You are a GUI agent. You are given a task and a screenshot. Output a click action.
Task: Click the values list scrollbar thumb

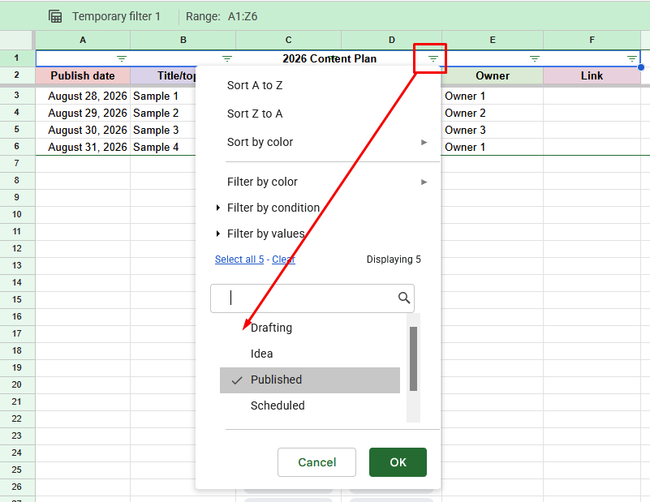[413, 358]
